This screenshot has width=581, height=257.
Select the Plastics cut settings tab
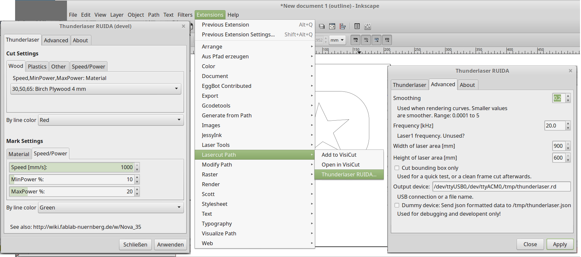37,67
